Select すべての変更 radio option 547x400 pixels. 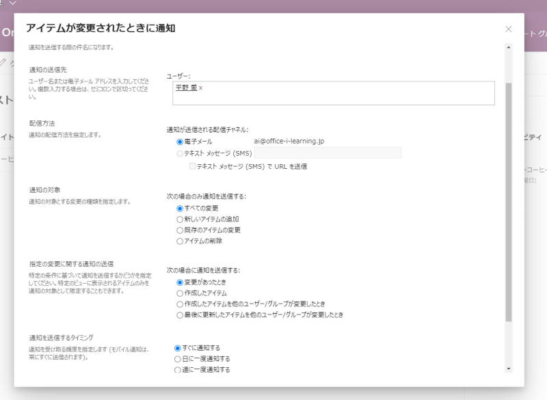[180, 209]
